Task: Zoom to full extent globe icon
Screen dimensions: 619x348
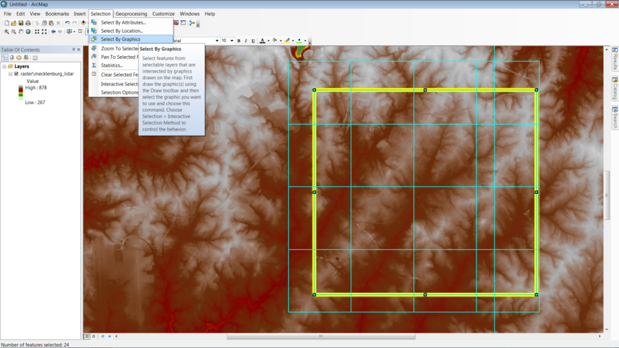Action: click(x=28, y=31)
